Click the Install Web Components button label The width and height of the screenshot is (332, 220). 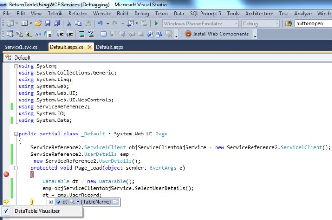coord(221,34)
